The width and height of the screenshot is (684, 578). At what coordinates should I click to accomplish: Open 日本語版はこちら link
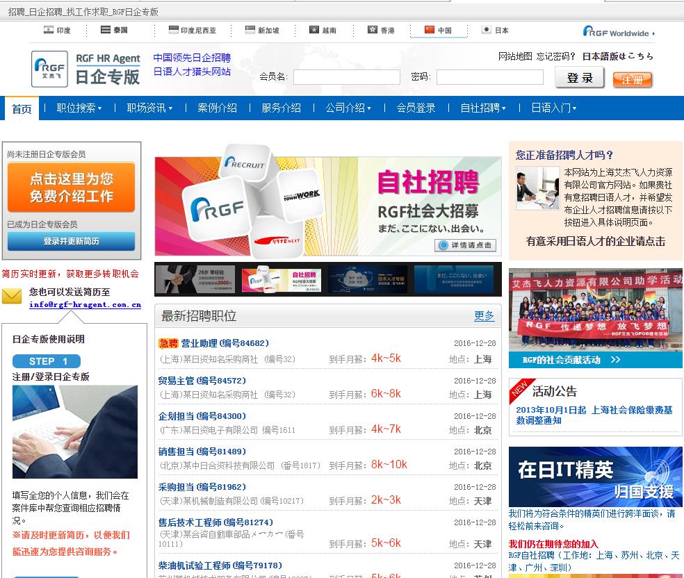[x=618, y=56]
